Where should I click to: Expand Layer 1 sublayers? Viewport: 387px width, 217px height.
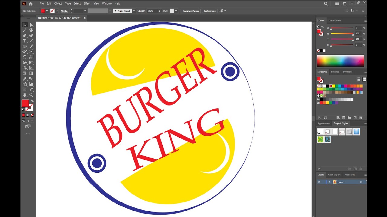pos(329,182)
